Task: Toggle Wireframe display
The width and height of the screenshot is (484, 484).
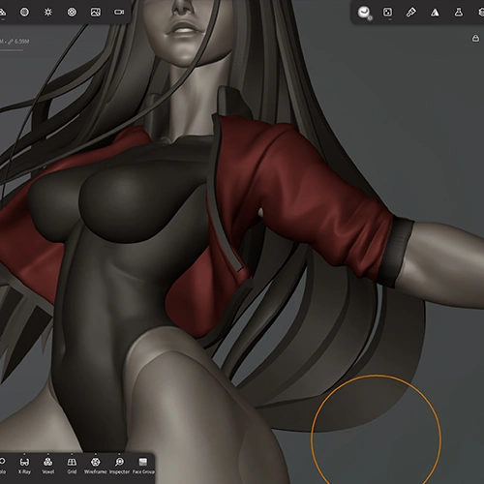Action: pyautogui.click(x=95, y=466)
